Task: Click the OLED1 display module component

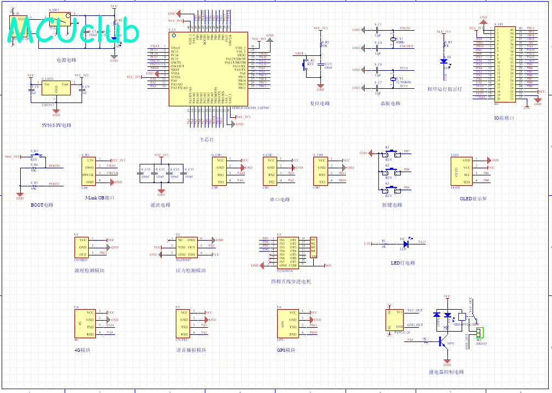Action: tap(462, 172)
